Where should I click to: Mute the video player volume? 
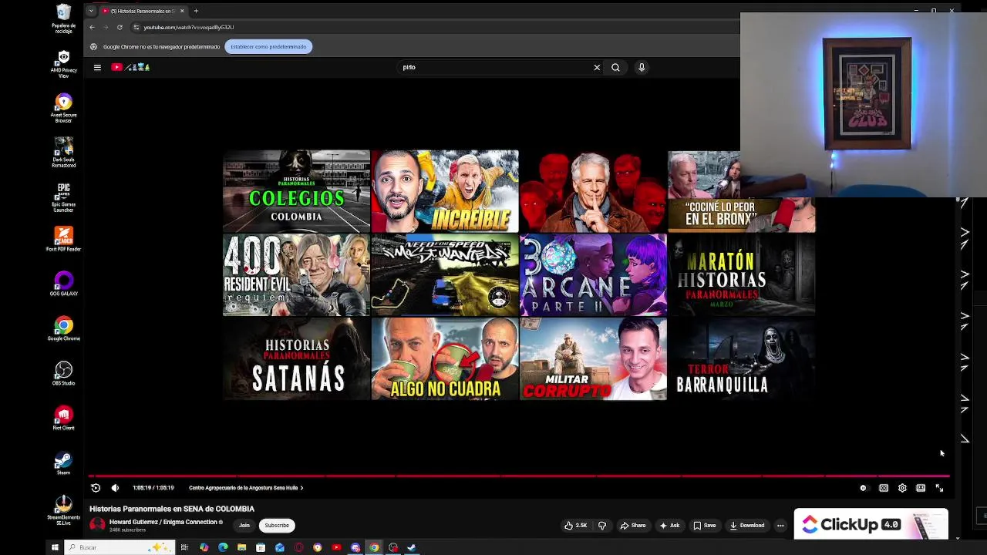(115, 488)
